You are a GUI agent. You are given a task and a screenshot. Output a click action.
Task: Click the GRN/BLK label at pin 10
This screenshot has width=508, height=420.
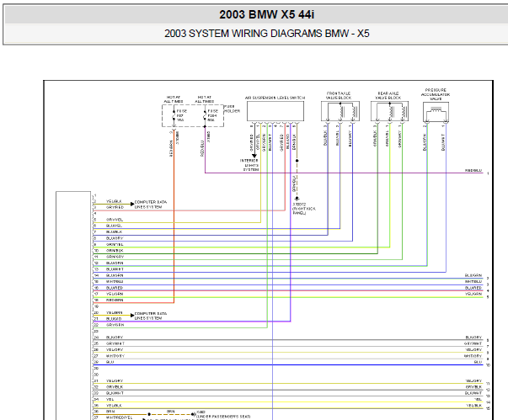click(115, 251)
